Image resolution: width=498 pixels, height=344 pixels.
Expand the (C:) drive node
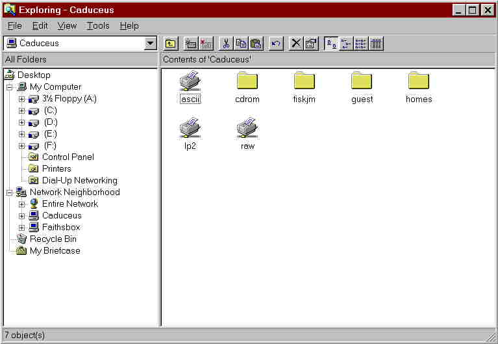(x=21, y=111)
